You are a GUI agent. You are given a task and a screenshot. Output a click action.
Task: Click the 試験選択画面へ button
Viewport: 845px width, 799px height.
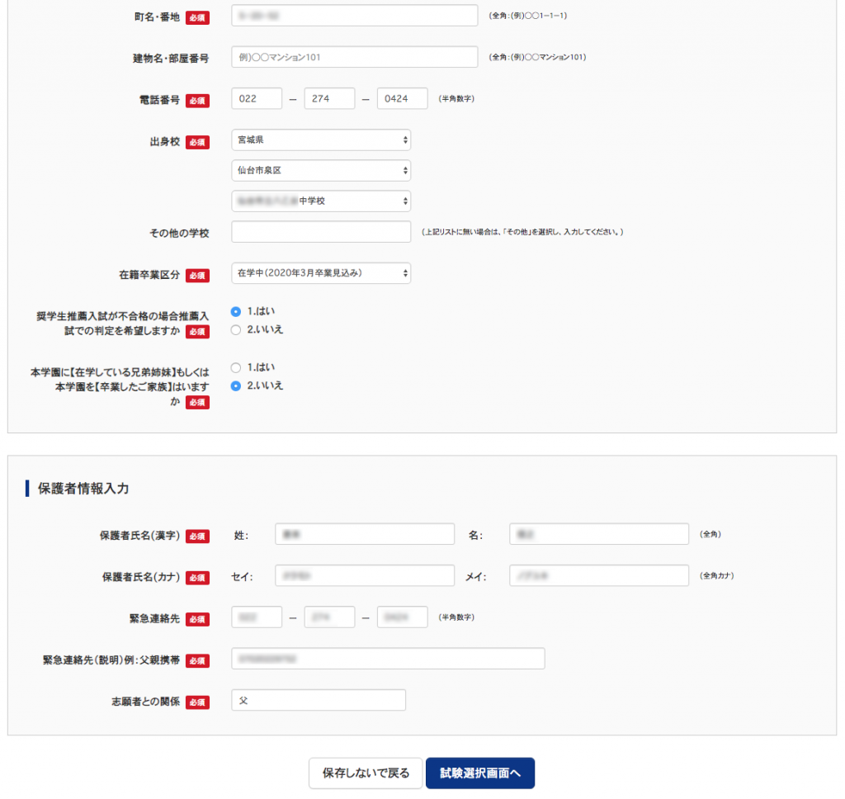[480, 773]
